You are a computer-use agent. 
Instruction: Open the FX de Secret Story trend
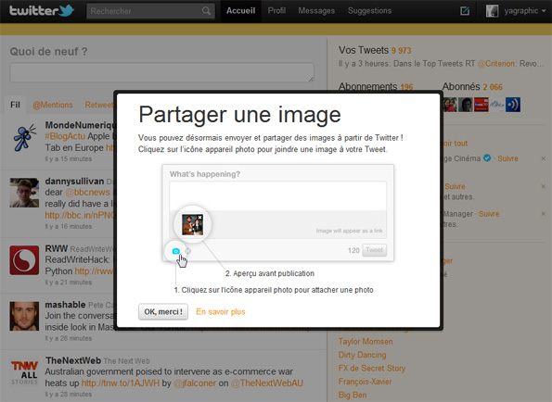[x=372, y=368]
